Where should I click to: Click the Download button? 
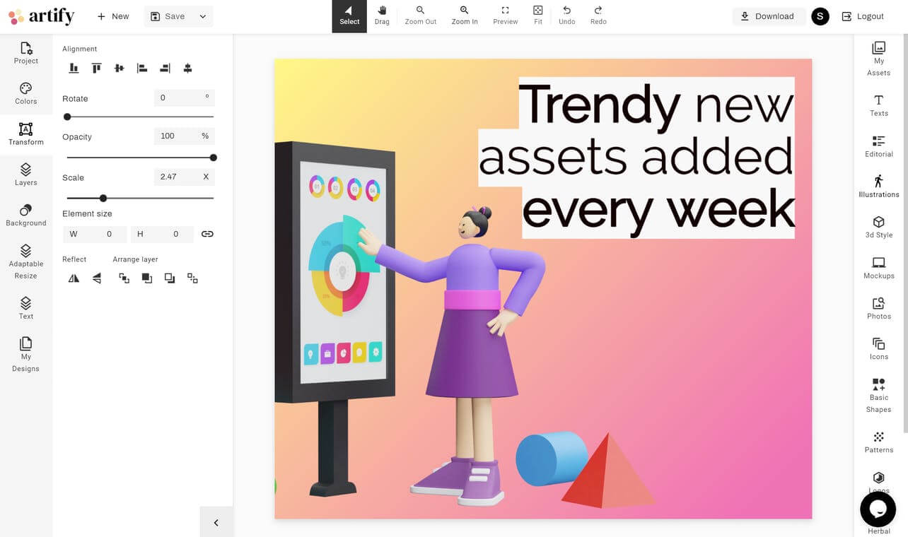767,16
